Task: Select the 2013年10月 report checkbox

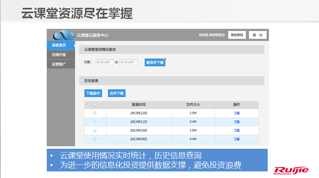Action: tap(95, 130)
